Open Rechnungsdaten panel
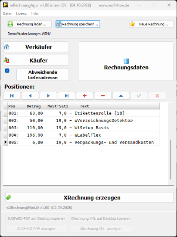The width and height of the screenshot is (177, 237). pyautogui.click(x=126, y=61)
